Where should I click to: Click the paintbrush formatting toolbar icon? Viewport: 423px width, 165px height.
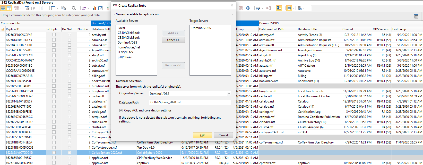coord(258,8)
